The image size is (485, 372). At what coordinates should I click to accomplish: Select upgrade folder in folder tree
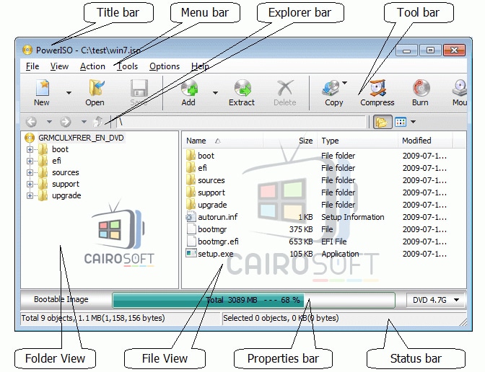pos(66,195)
